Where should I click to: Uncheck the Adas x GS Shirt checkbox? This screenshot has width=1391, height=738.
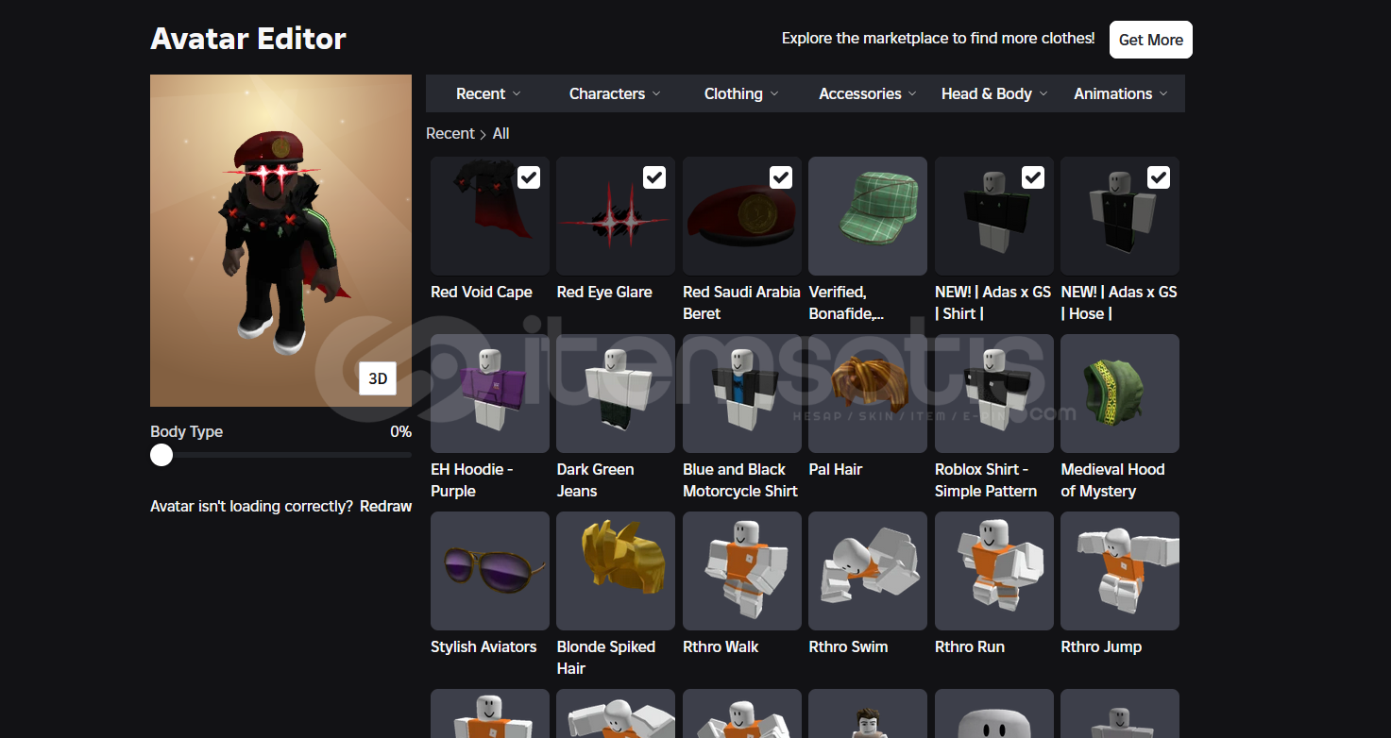click(x=1033, y=177)
